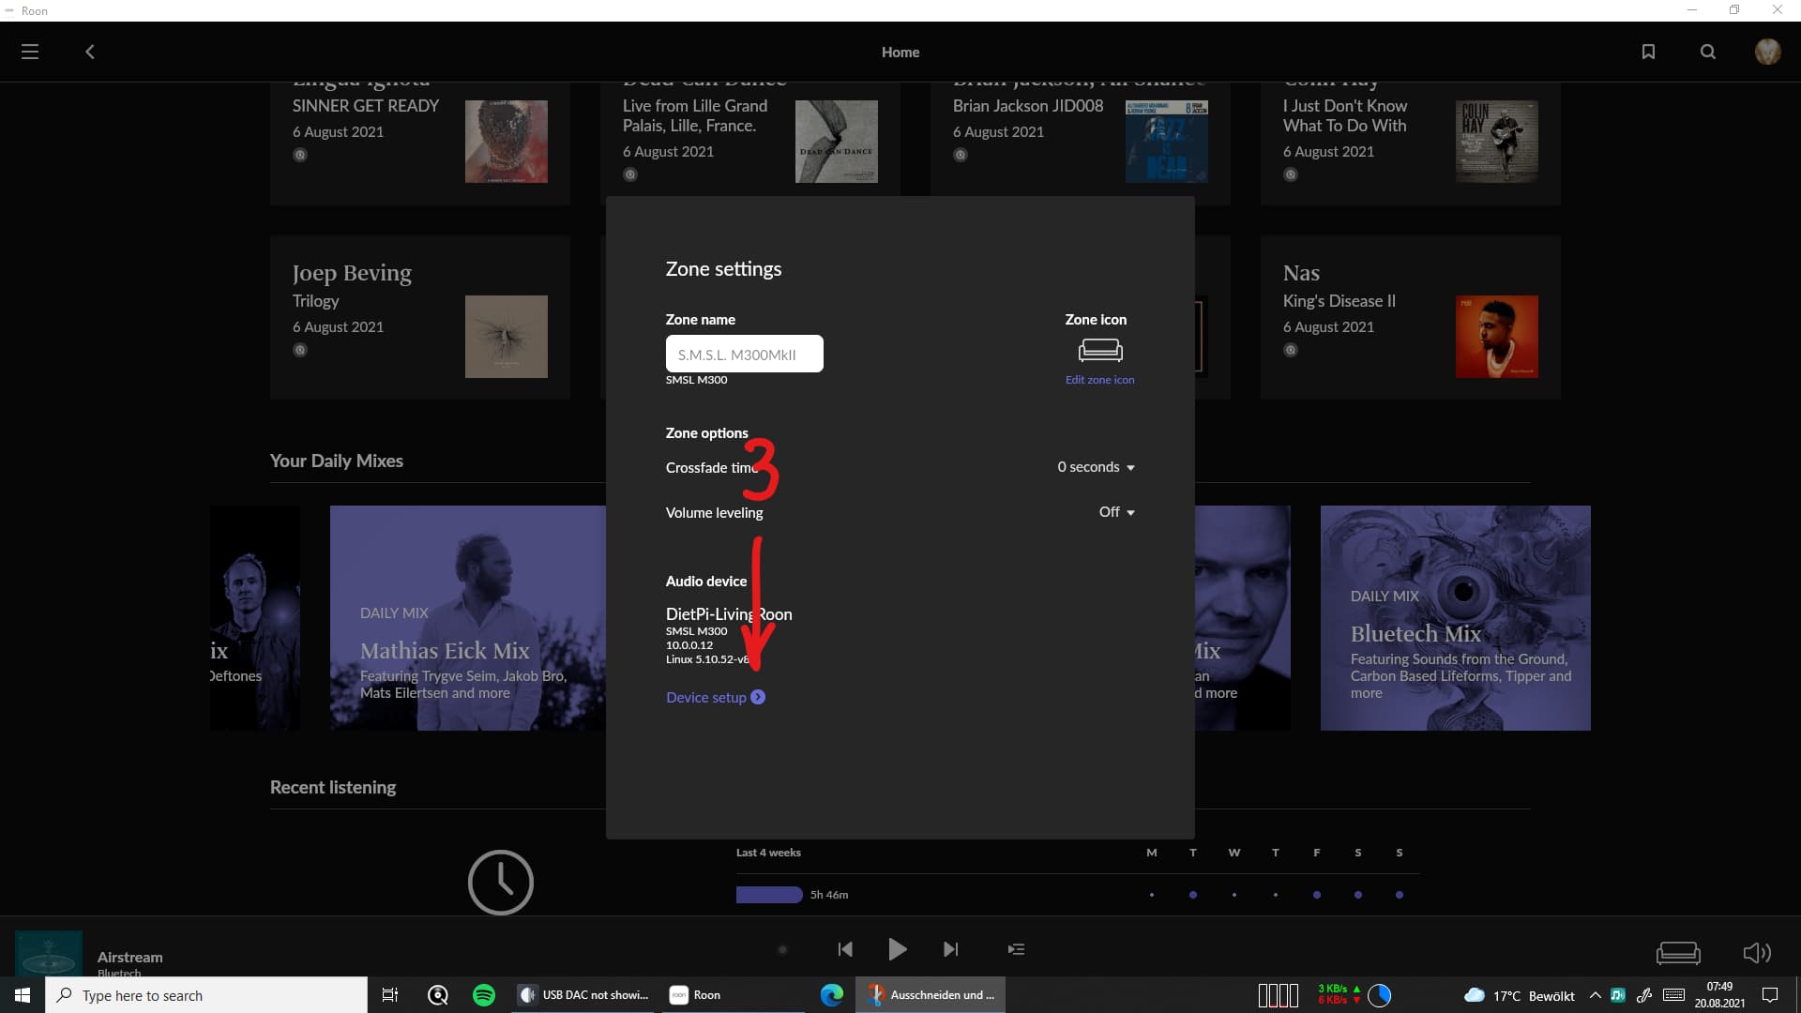
Task: Click the Airstream now playing album art
Action: tap(49, 953)
